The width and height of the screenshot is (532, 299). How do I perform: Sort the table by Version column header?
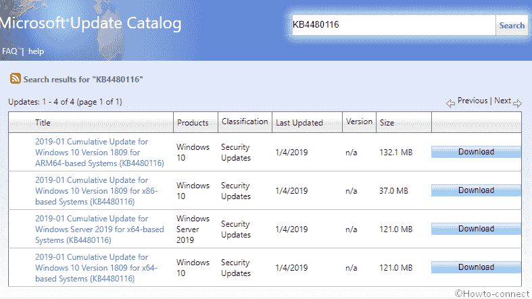pyautogui.click(x=359, y=121)
